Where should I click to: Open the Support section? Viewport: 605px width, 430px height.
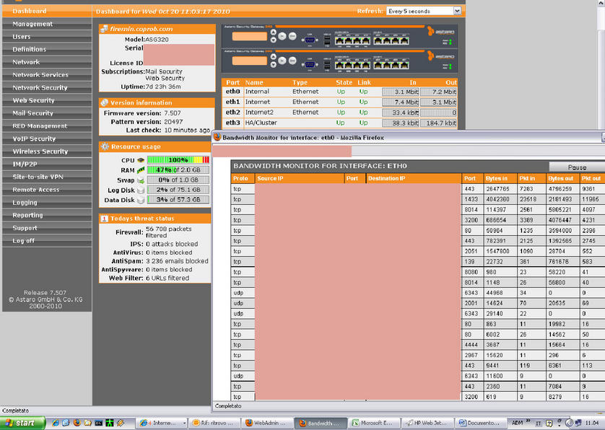click(x=47, y=227)
